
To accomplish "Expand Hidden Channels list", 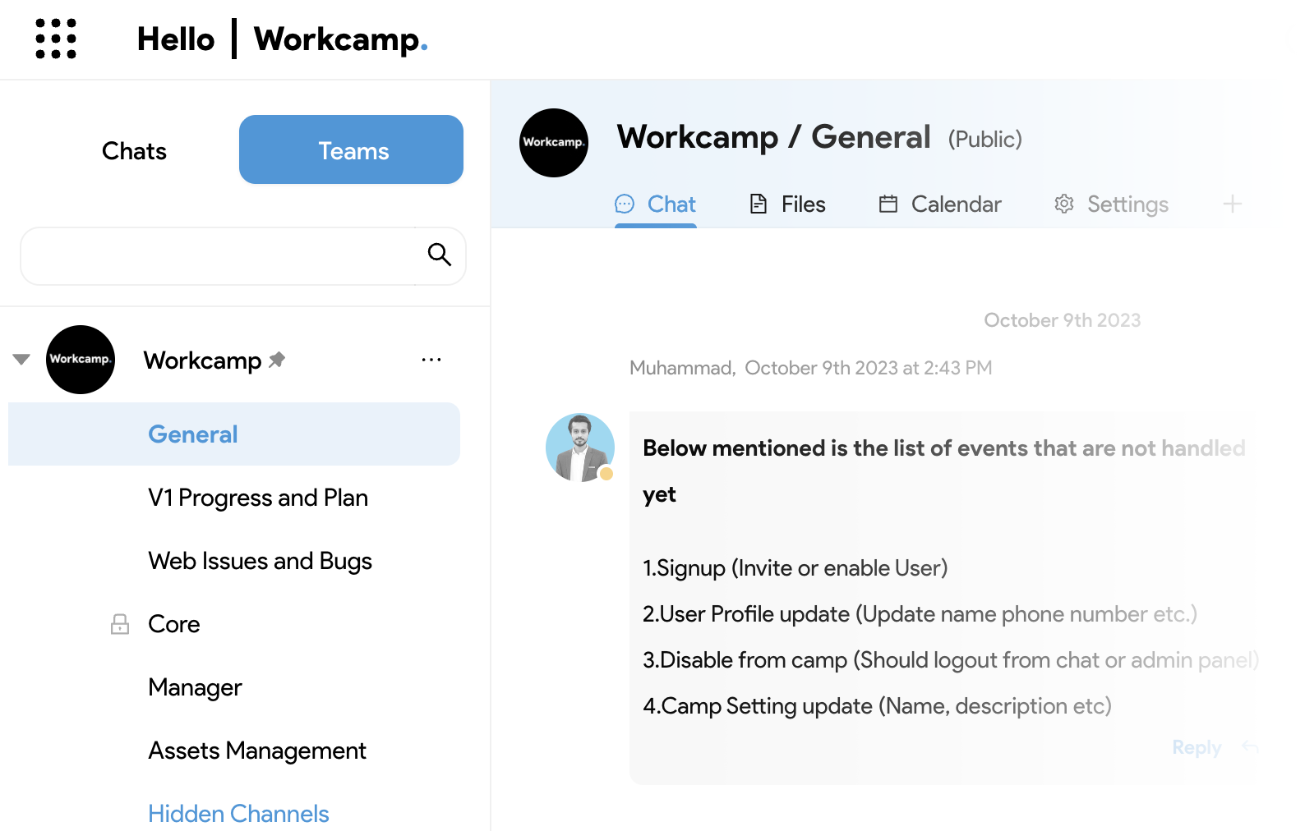I will (x=238, y=814).
